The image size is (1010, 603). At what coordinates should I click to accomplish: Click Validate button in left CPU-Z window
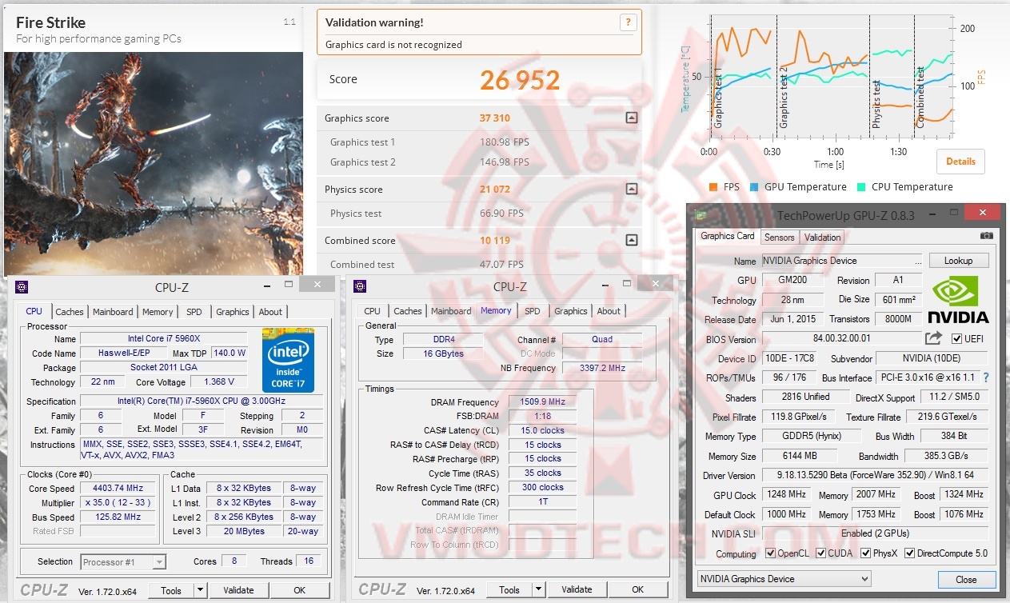pos(238,590)
